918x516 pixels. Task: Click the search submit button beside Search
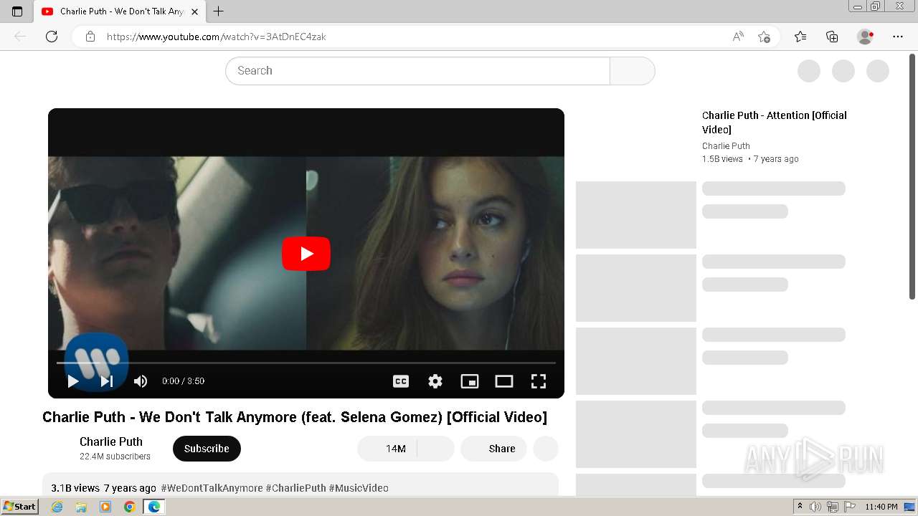click(632, 71)
